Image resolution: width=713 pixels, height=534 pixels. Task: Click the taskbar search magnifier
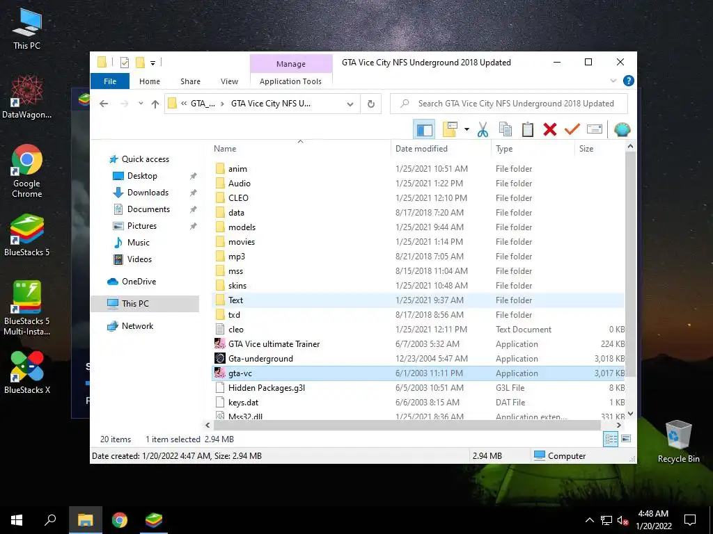coord(50,520)
